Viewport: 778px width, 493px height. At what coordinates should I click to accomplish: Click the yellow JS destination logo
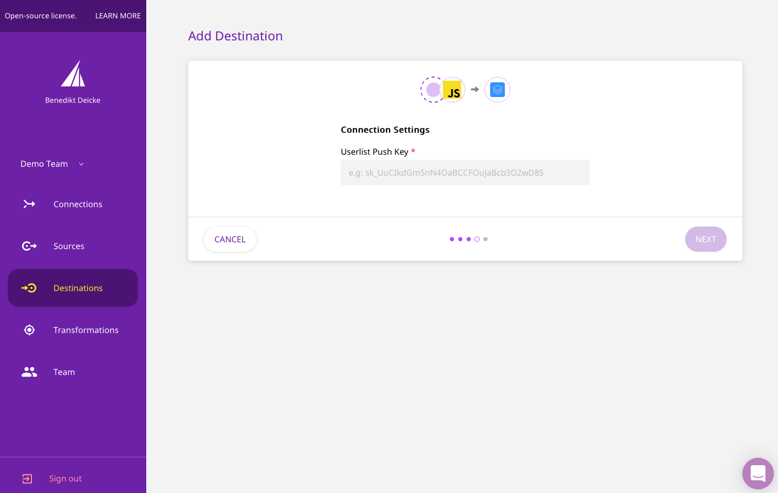(452, 90)
